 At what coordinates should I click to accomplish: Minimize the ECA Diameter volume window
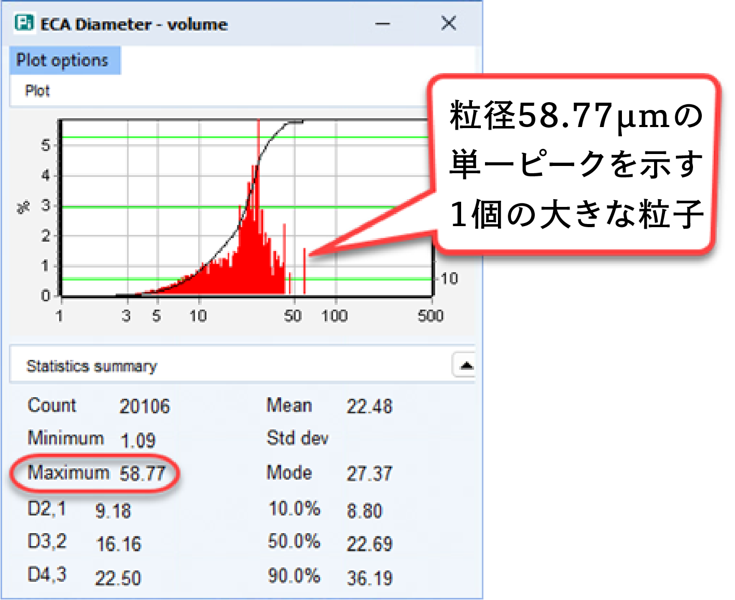382,24
